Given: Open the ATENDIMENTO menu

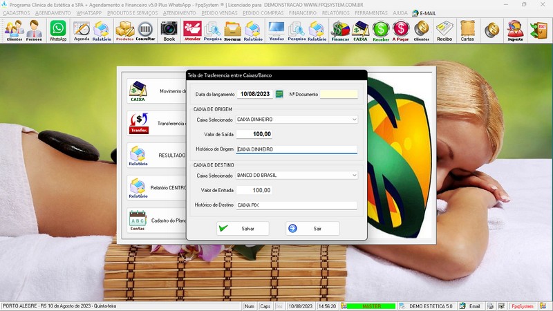Looking at the screenshot, I should pyautogui.click(x=179, y=13).
